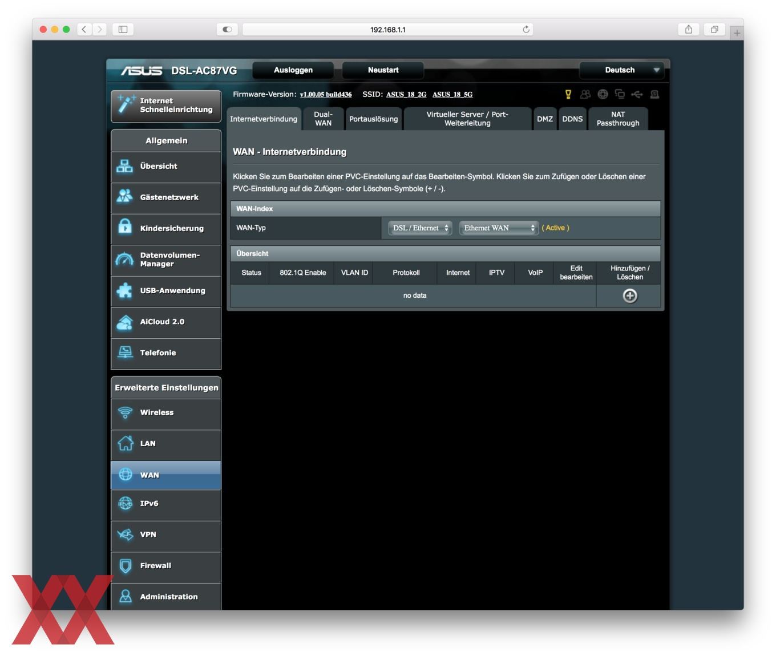Open Deutsch language dropdown
776x656 pixels.
622,70
